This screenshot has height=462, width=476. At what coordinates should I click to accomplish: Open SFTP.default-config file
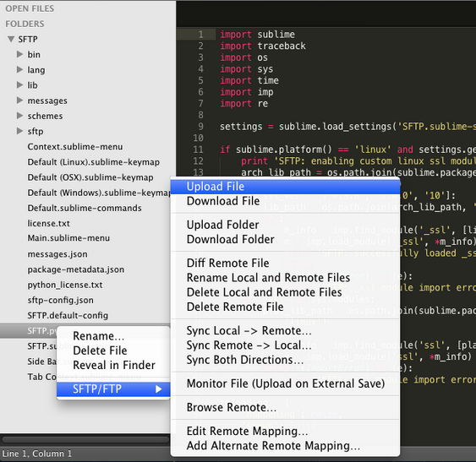click(x=68, y=316)
